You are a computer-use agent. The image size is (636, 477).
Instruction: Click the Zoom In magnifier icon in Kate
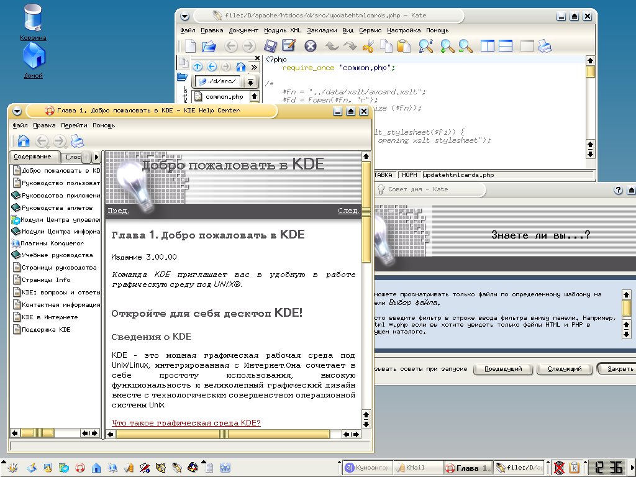[447, 46]
